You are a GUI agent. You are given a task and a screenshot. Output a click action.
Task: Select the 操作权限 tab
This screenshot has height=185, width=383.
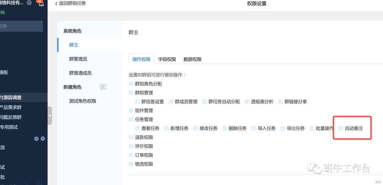[x=141, y=59]
